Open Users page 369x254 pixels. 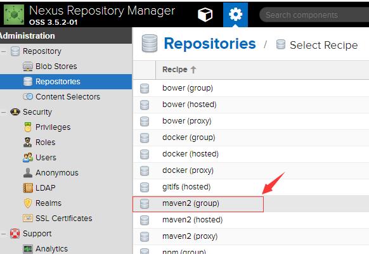(x=46, y=158)
